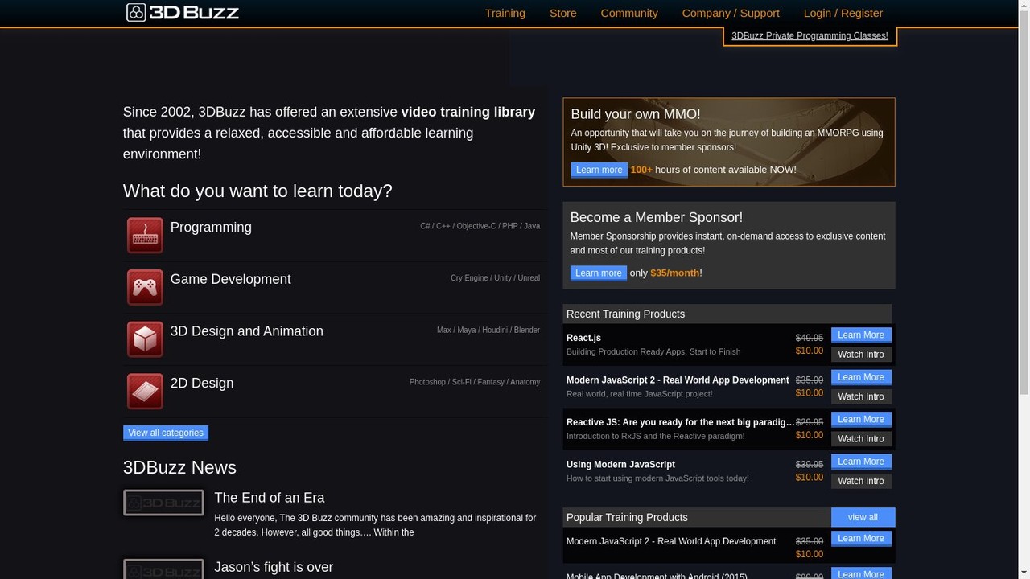Screen dimensions: 1030x579
Task: Click Learn More for Modern JavaScript 2 in Recent
Action: (861, 377)
